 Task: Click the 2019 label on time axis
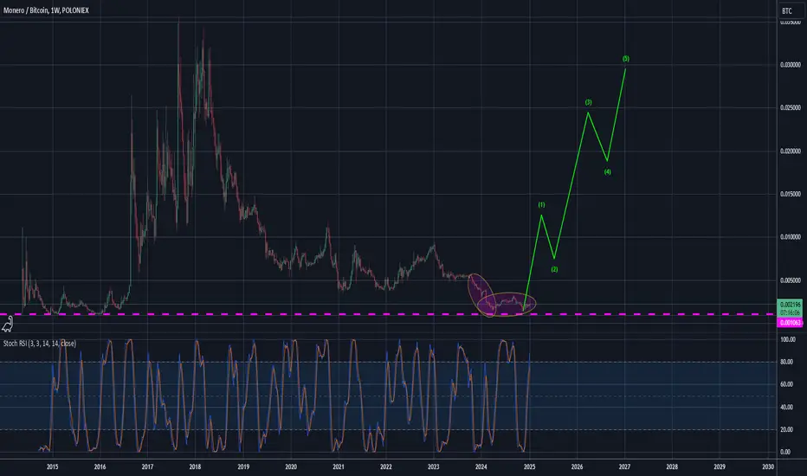(243, 466)
